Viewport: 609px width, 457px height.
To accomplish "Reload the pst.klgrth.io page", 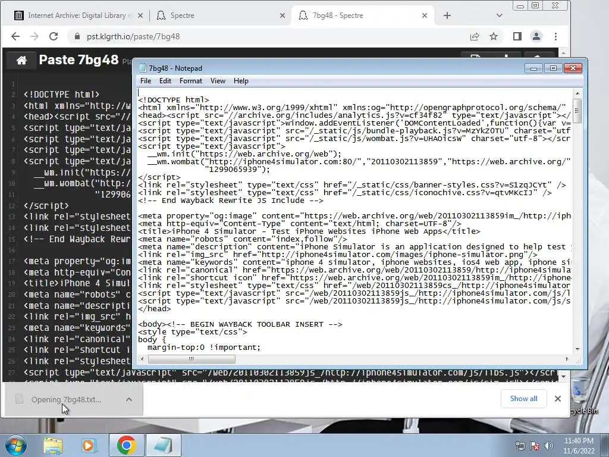I will [x=54, y=36].
